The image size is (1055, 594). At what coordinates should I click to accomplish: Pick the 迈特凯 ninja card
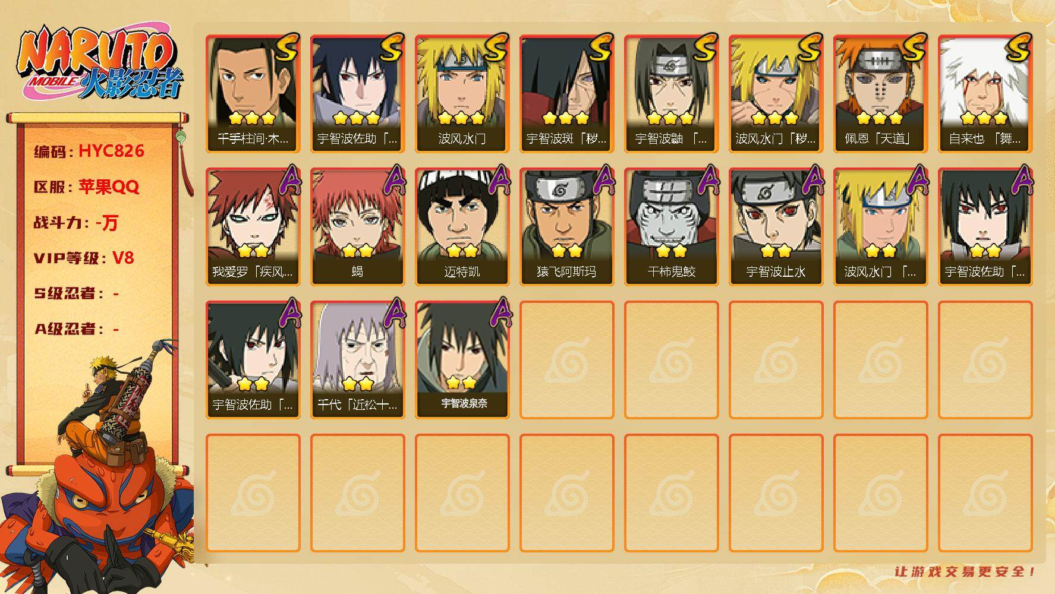point(462,227)
